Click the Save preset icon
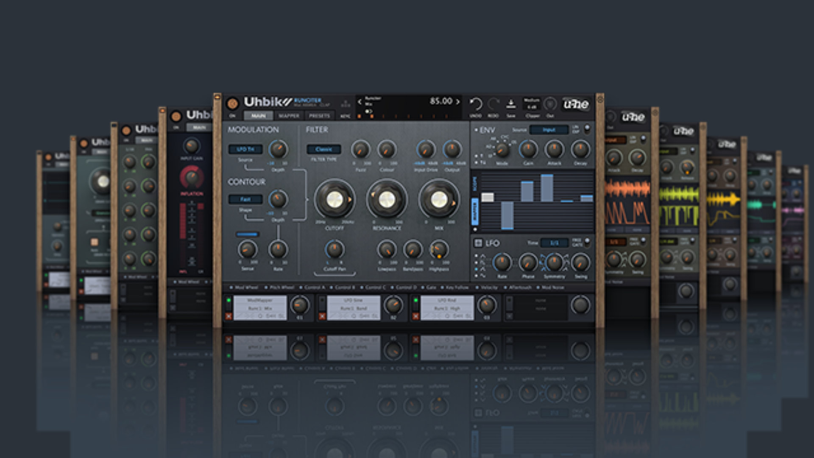This screenshot has height=458, width=814. (511, 104)
